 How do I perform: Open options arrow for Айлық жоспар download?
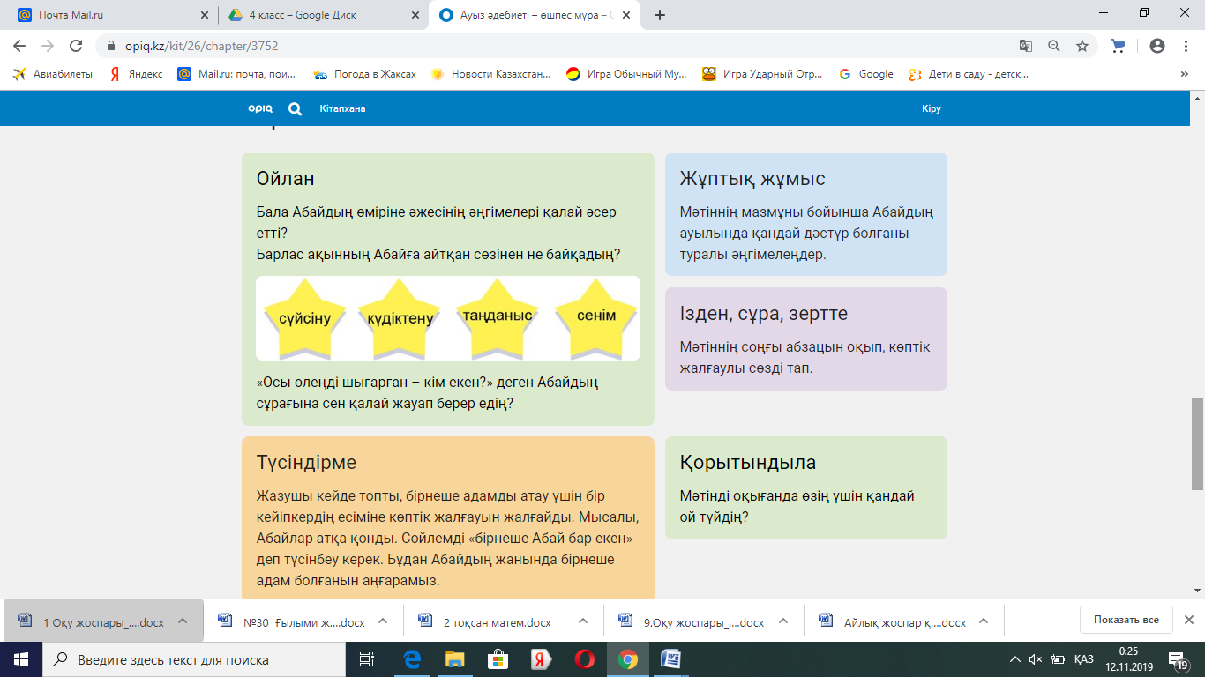[984, 621]
